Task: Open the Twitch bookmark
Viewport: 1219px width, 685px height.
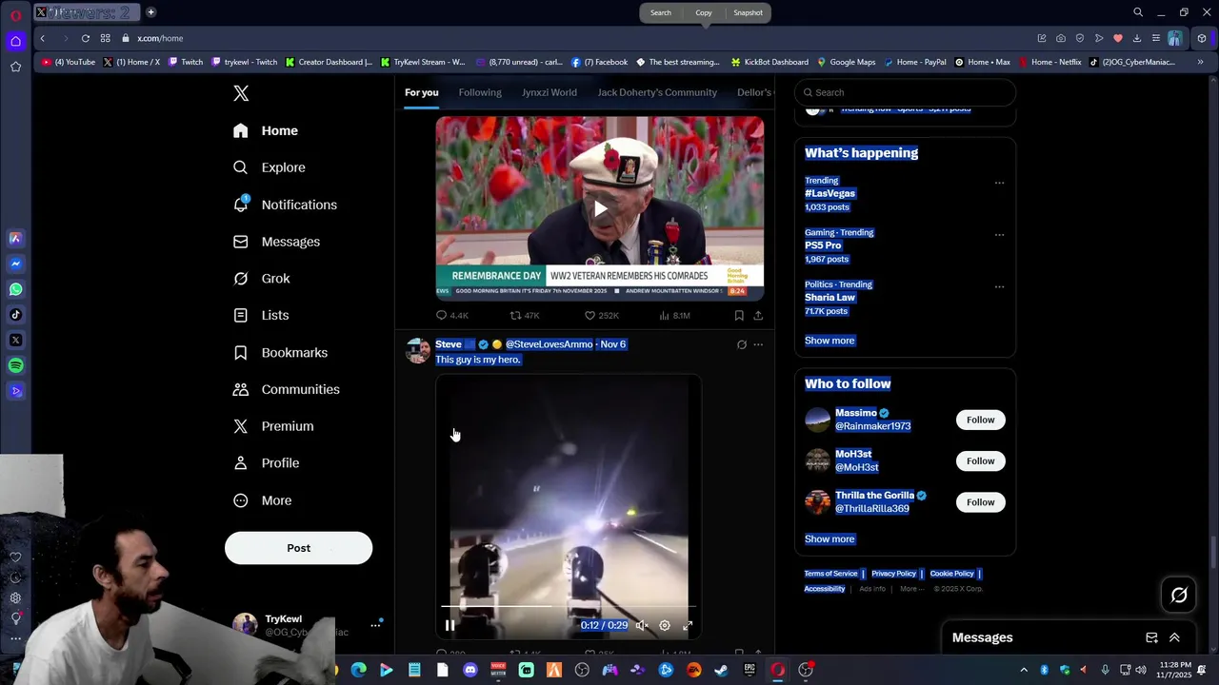Action: point(186,62)
